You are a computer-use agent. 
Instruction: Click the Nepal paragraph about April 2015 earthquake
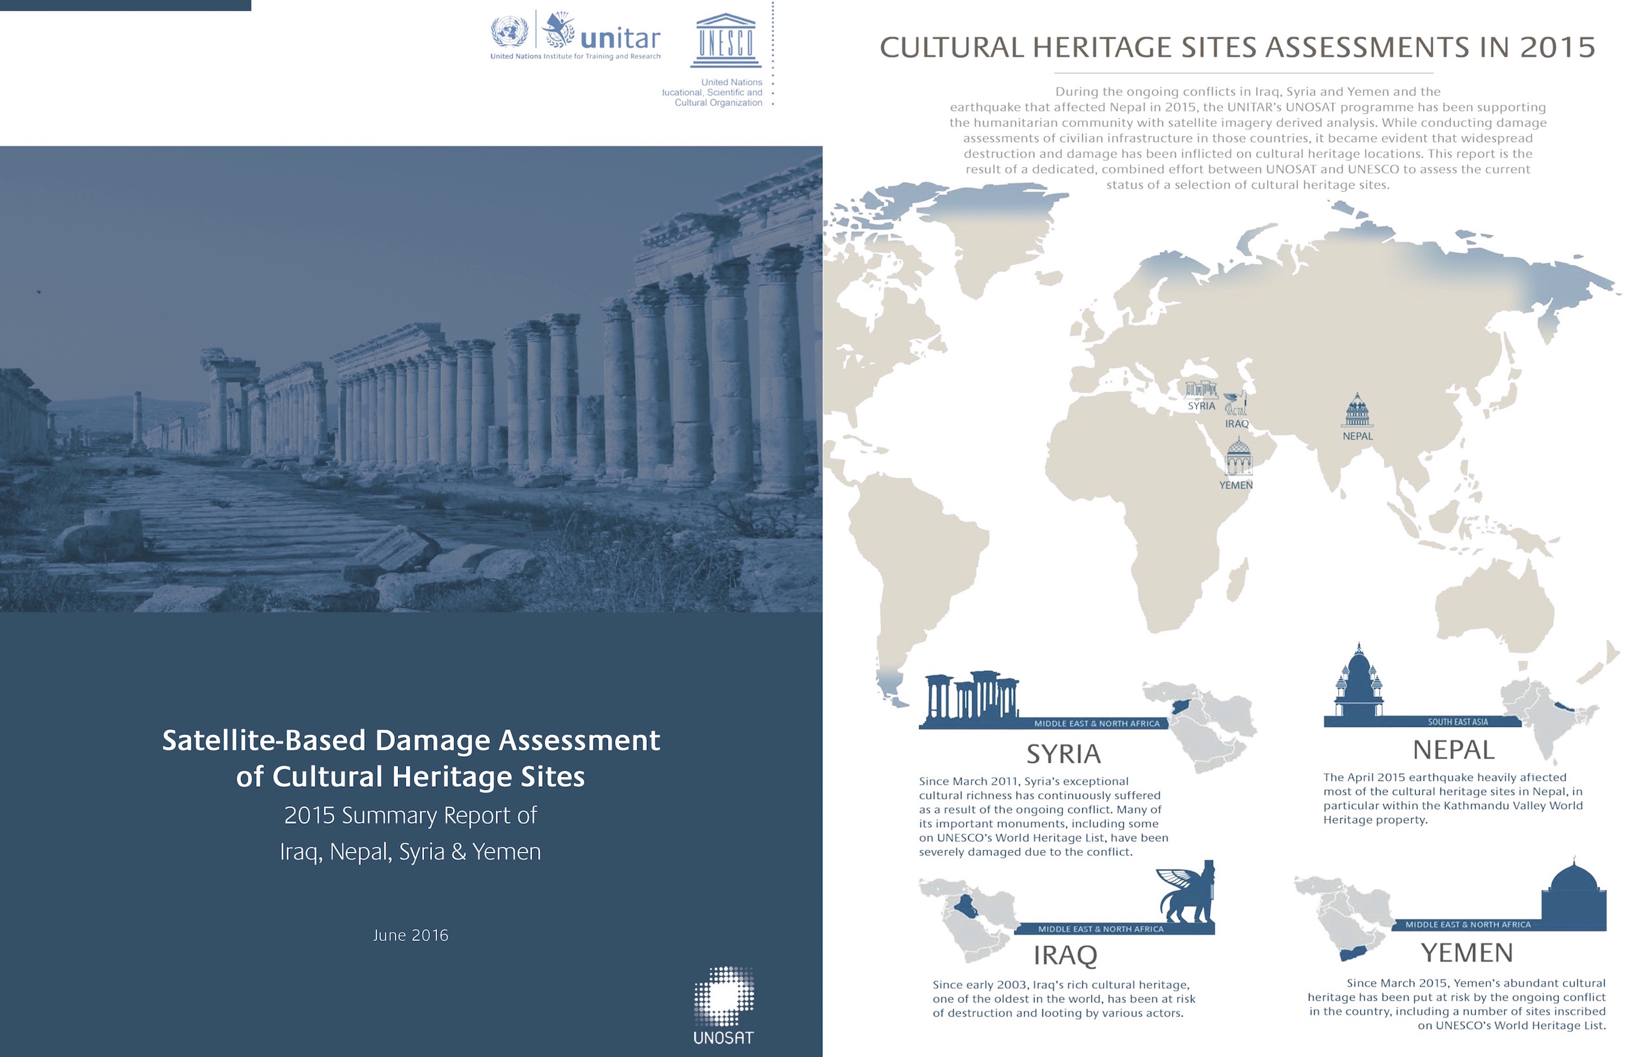coord(1453,798)
